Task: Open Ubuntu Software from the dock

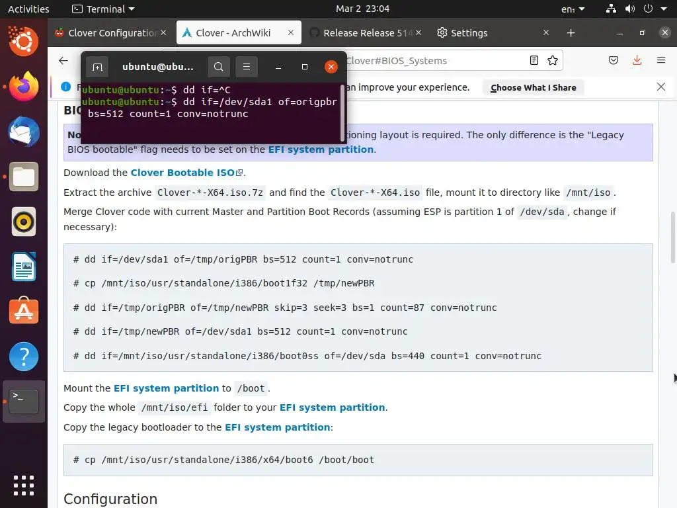Action: (24, 311)
